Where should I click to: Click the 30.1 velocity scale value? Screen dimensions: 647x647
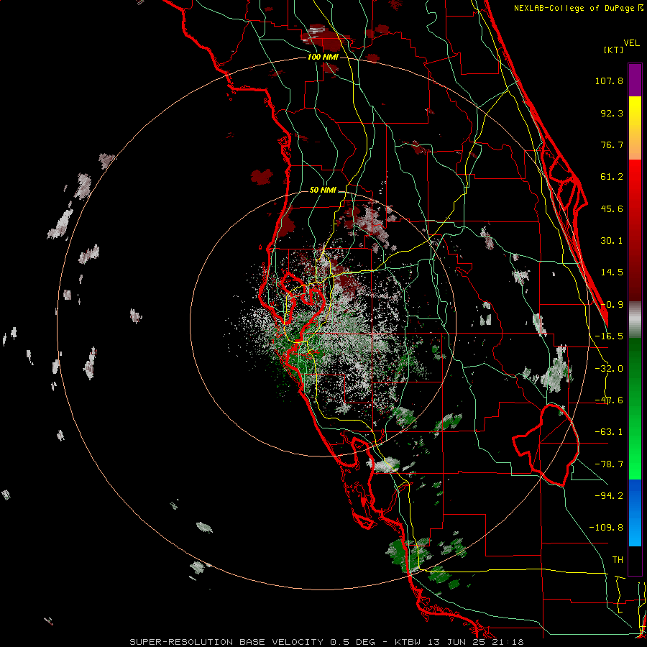click(x=612, y=241)
